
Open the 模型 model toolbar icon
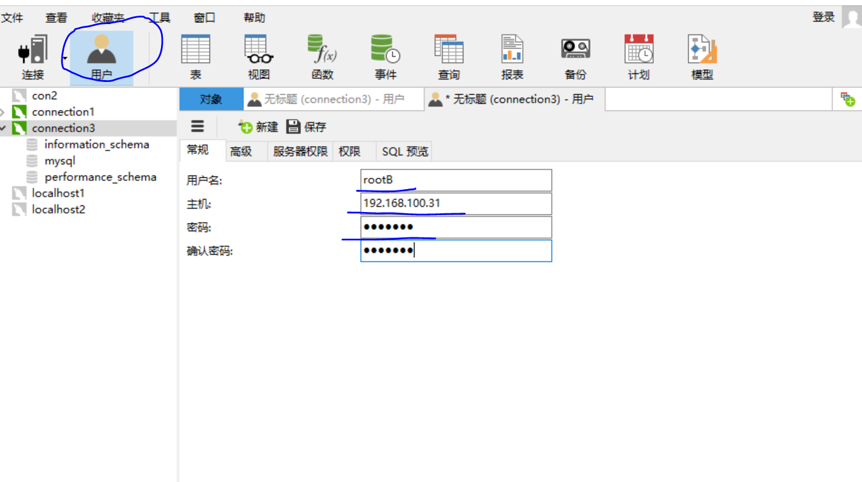(x=702, y=58)
